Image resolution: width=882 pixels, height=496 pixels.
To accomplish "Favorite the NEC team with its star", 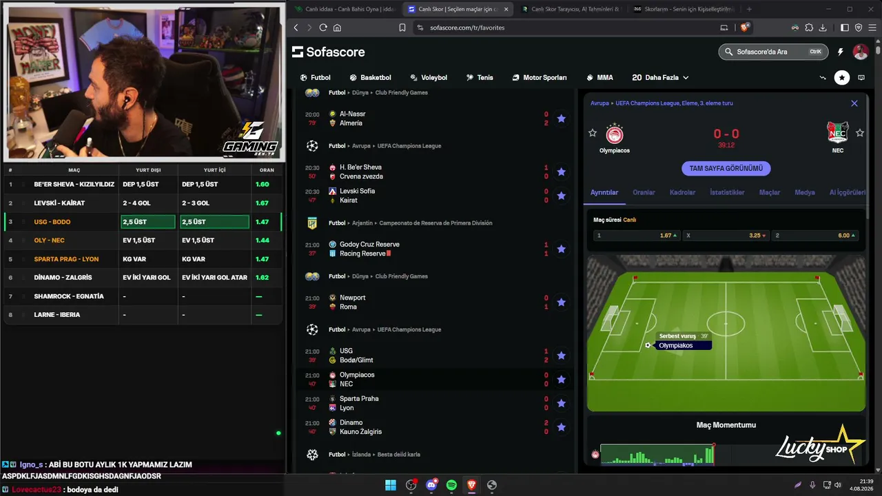I will (x=860, y=133).
